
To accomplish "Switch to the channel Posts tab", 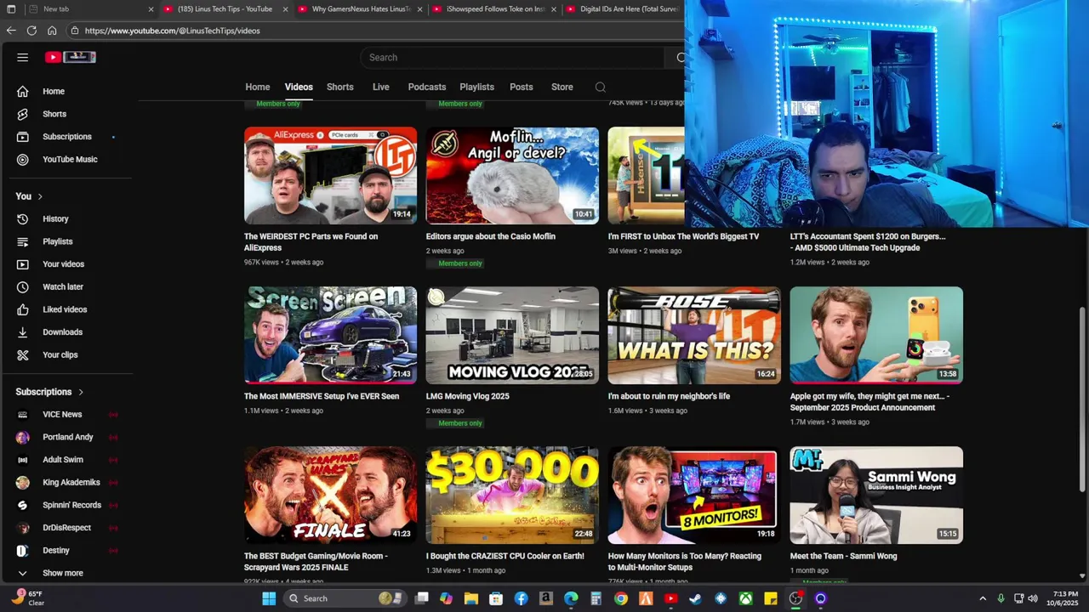I will click(x=522, y=87).
